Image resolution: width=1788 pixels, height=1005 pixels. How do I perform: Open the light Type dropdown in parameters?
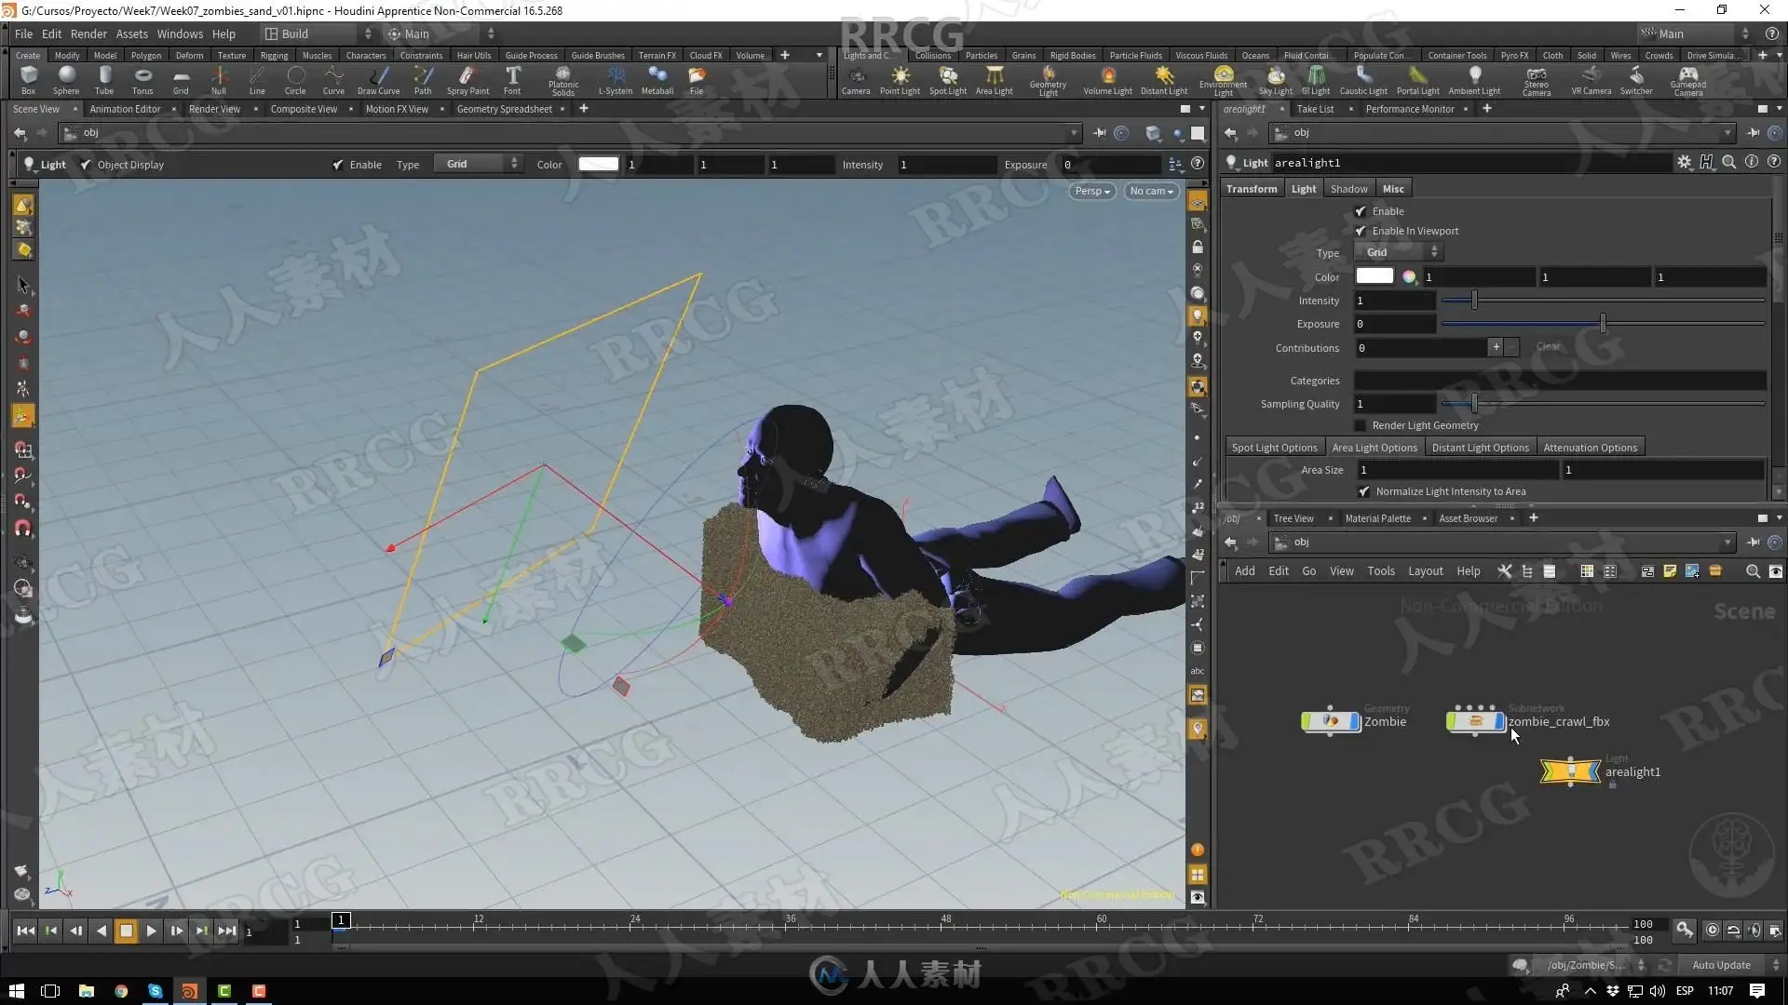point(1400,252)
